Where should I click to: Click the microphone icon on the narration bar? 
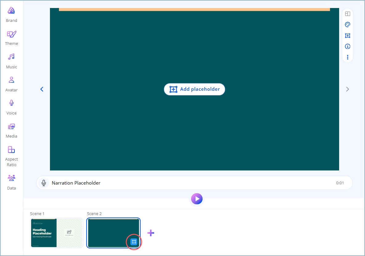44,183
